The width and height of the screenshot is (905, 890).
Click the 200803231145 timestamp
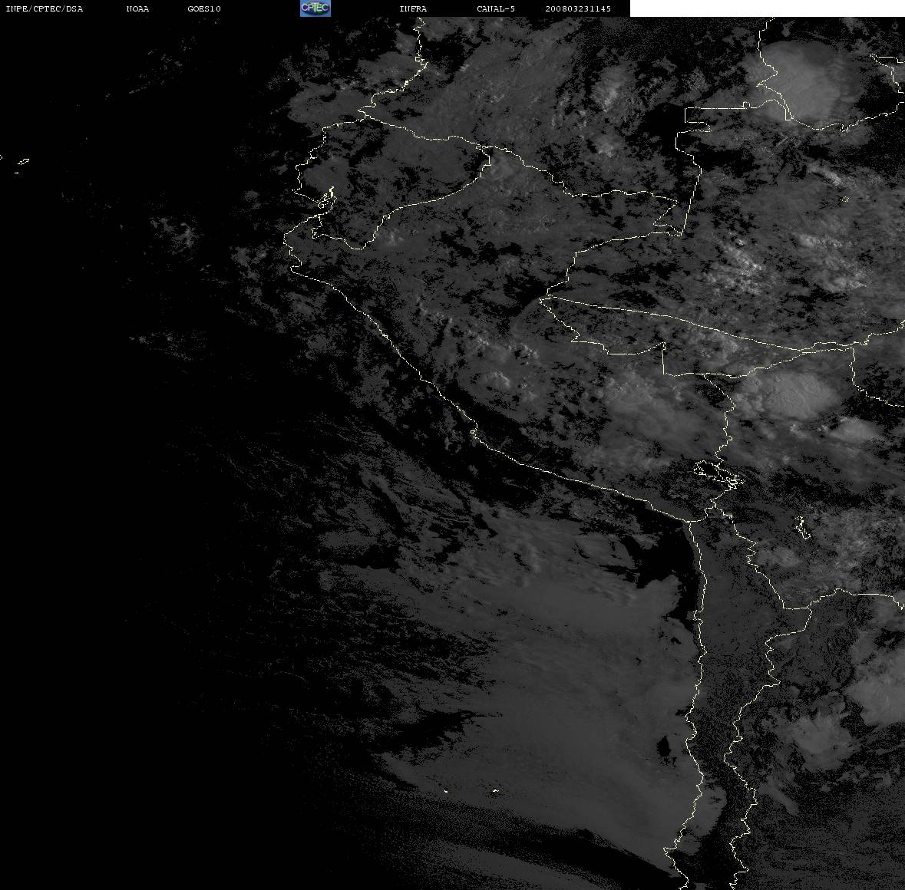pyautogui.click(x=578, y=8)
